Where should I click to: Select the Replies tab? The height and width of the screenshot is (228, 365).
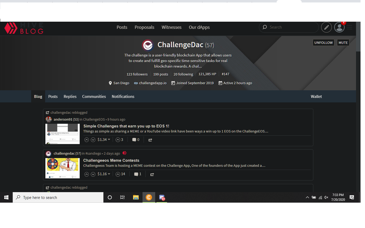click(x=70, y=96)
